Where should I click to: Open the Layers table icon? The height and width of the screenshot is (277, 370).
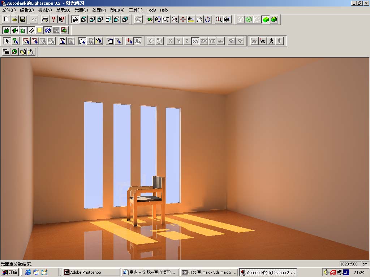click(x=7, y=52)
